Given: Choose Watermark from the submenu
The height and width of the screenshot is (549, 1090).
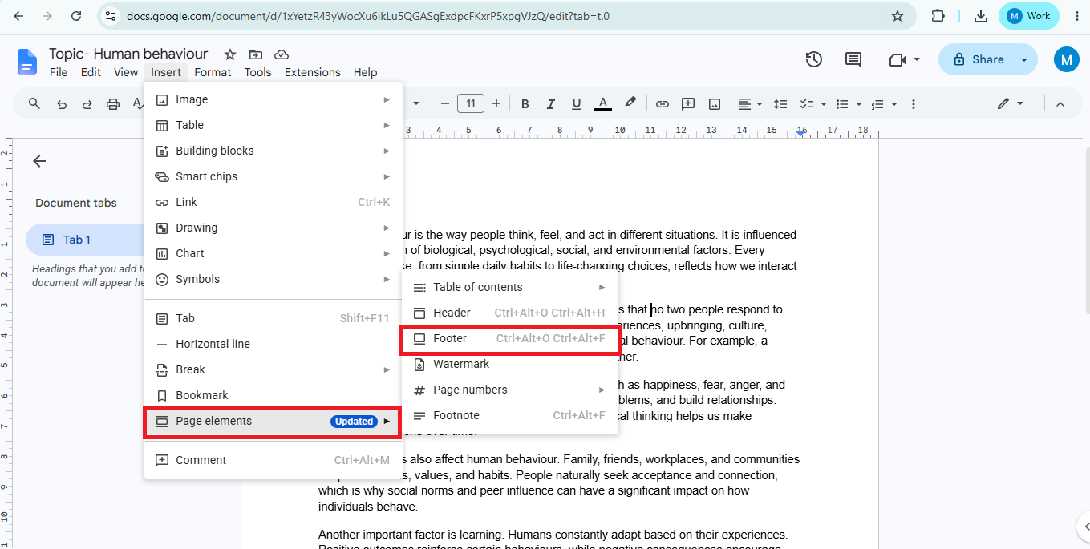Looking at the screenshot, I should [509, 364].
